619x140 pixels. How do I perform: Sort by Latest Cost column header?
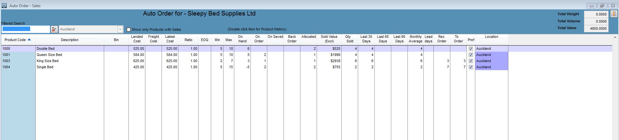pos(170,39)
